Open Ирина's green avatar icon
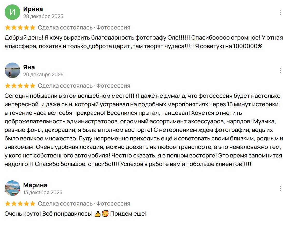The width and height of the screenshot is (283, 227). tap(12, 12)
